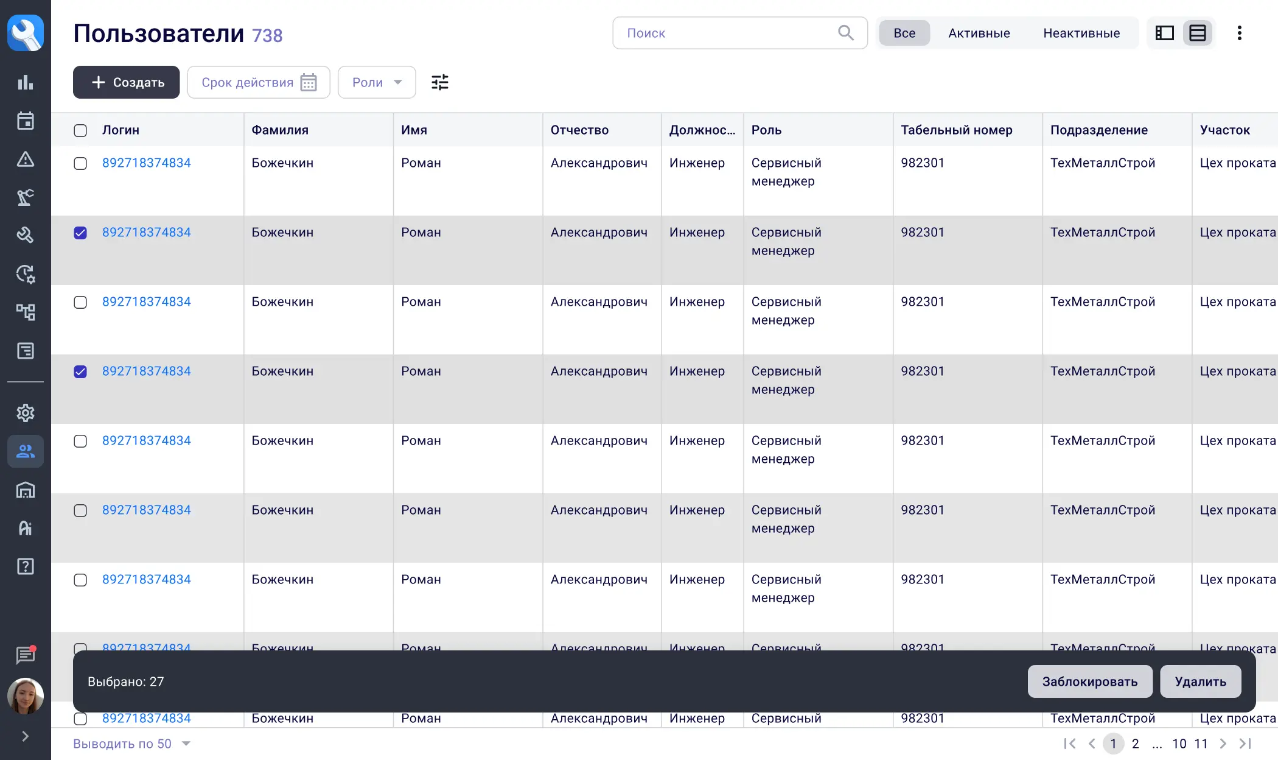This screenshot has width=1278, height=760.
Task: Open the three-dot more options menu
Action: (1239, 33)
